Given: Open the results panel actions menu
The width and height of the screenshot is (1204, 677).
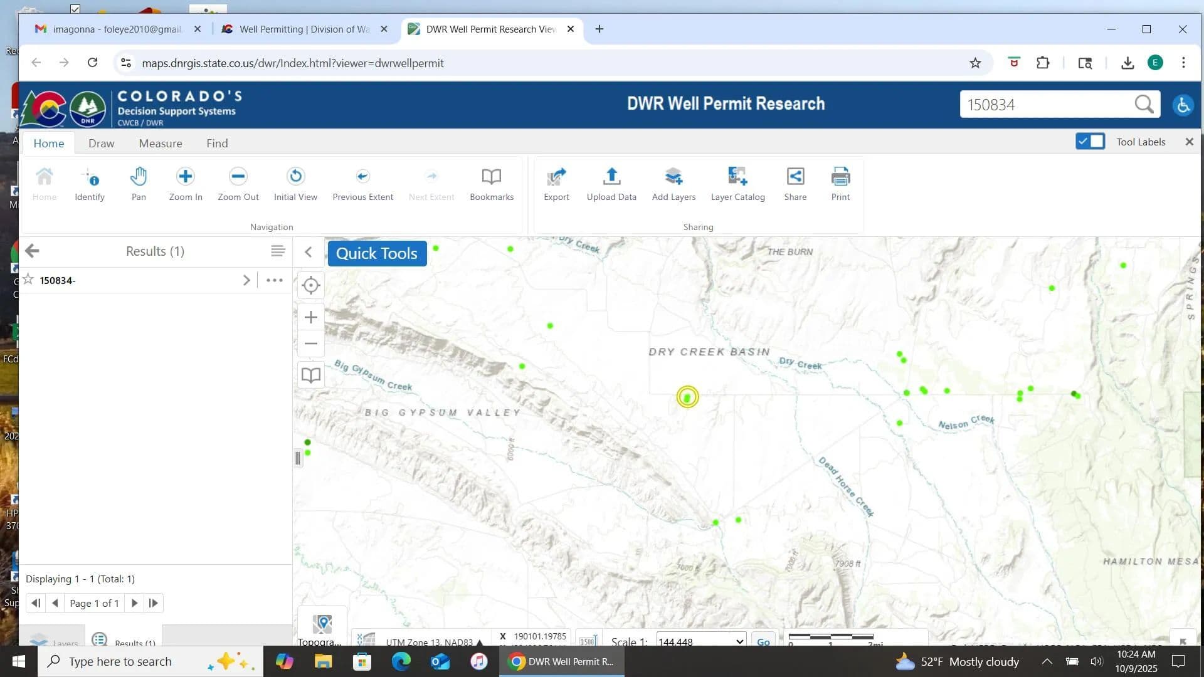Looking at the screenshot, I should (278, 251).
